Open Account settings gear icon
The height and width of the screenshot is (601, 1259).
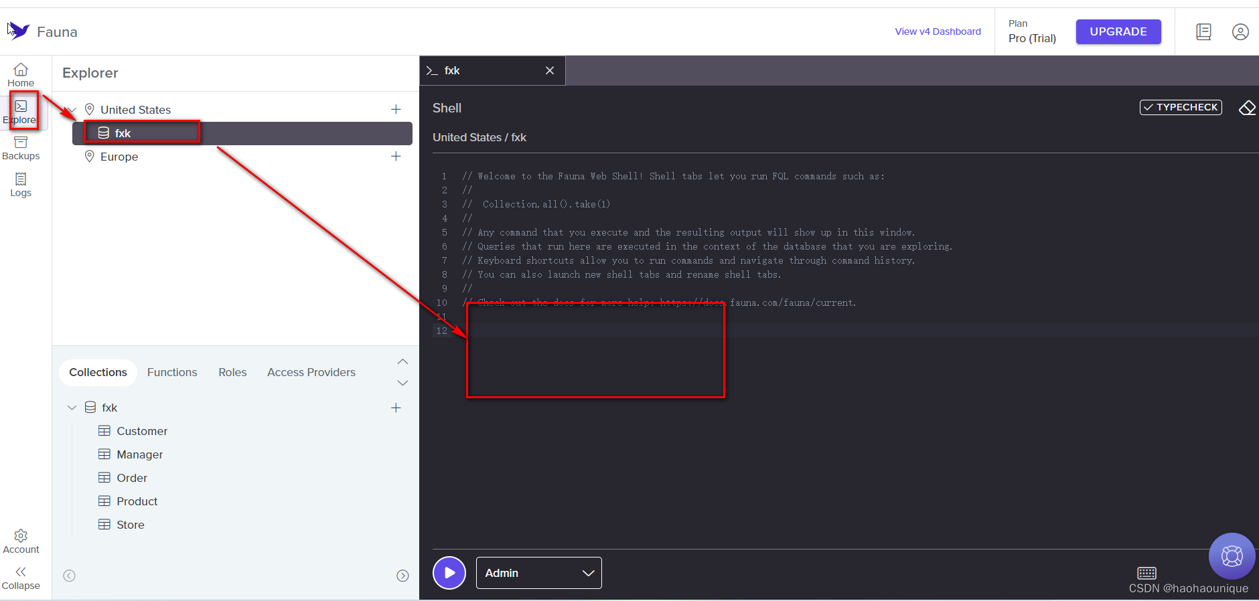pyautogui.click(x=21, y=536)
